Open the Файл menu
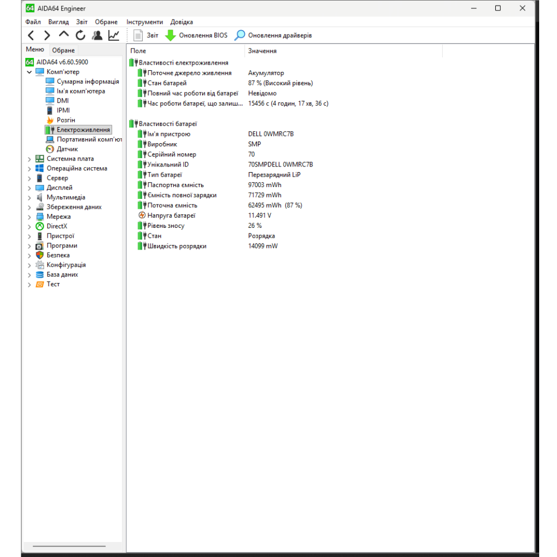The height and width of the screenshot is (557, 557). pos(33,22)
